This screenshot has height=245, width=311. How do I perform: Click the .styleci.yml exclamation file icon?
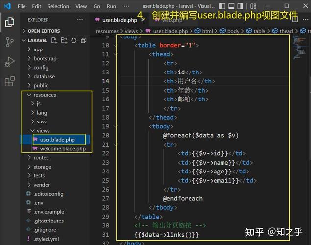[28, 239]
